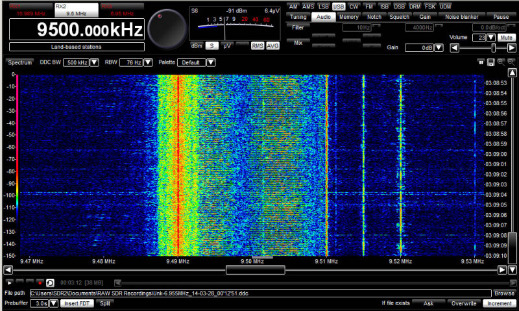Switch signal meter to dBm units

tap(197, 45)
